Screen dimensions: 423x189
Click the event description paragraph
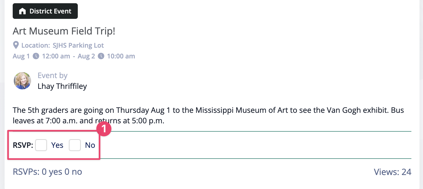pyautogui.click(x=208, y=115)
